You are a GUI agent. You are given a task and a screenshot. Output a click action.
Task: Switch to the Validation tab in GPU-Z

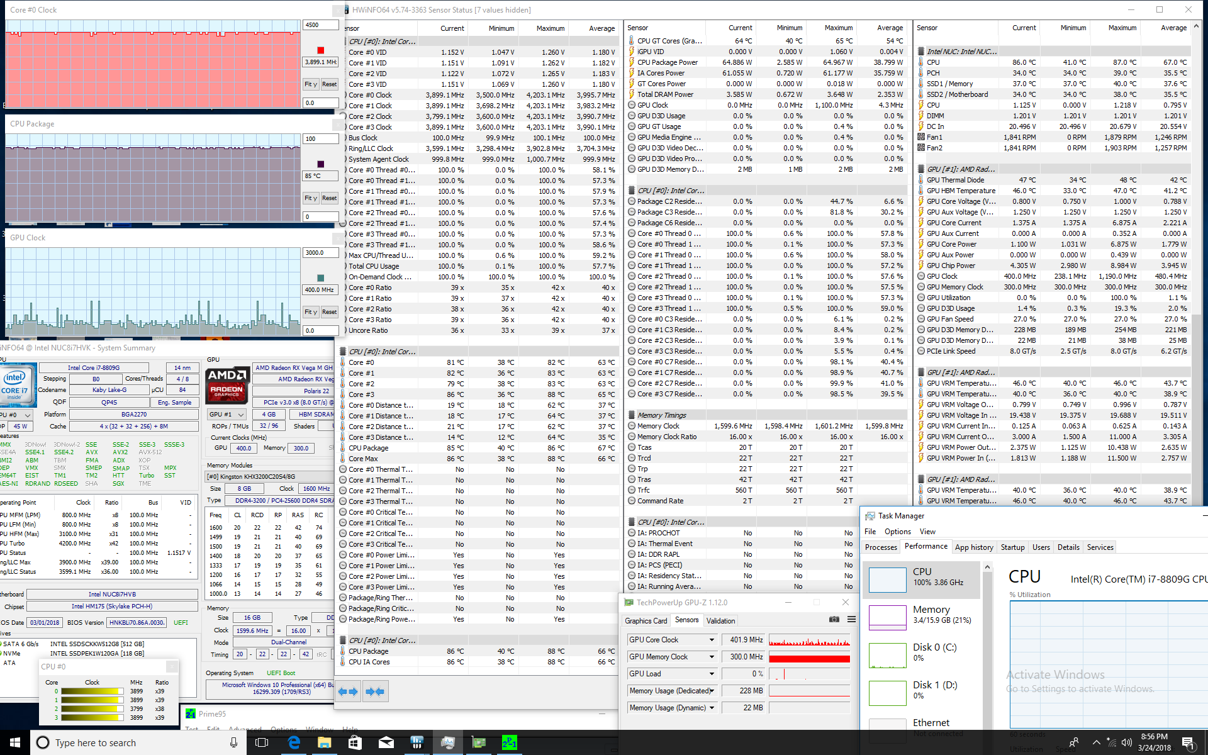pos(720,620)
